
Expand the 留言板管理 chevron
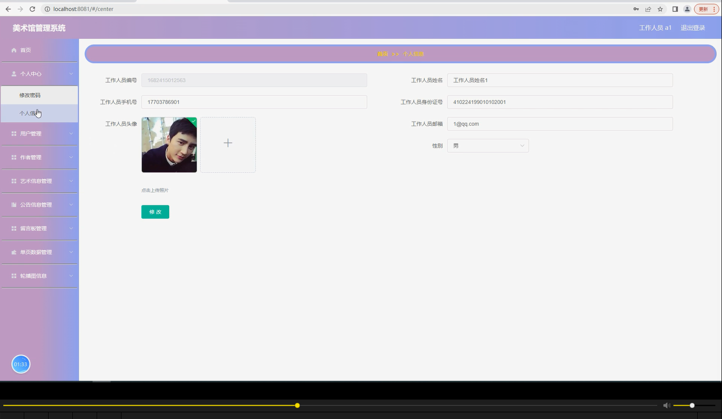coord(71,229)
